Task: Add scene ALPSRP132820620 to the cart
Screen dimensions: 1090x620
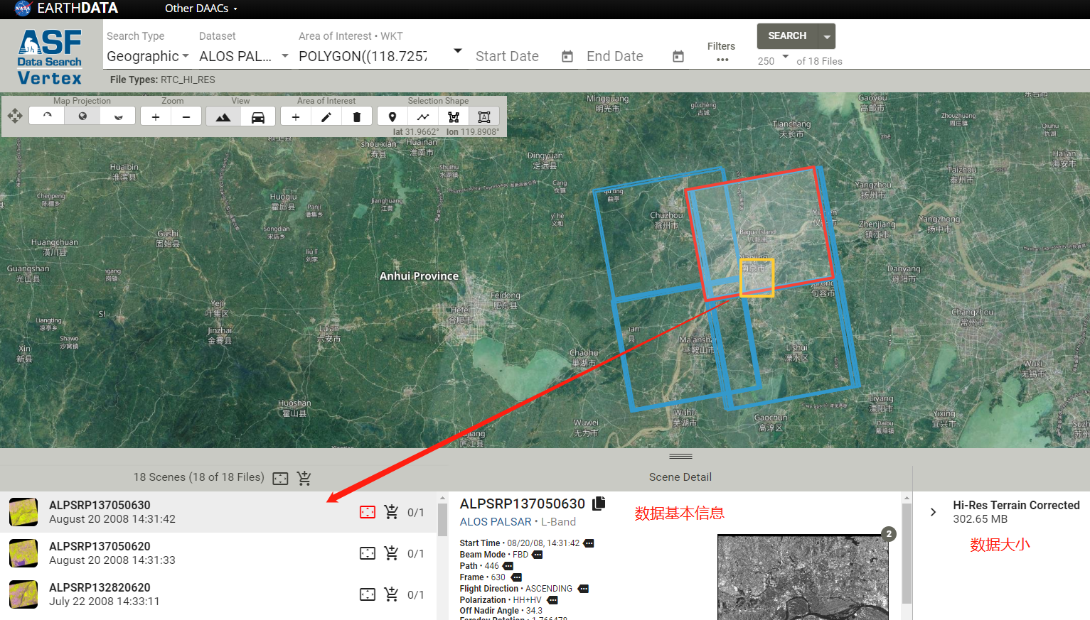Action: point(392,594)
